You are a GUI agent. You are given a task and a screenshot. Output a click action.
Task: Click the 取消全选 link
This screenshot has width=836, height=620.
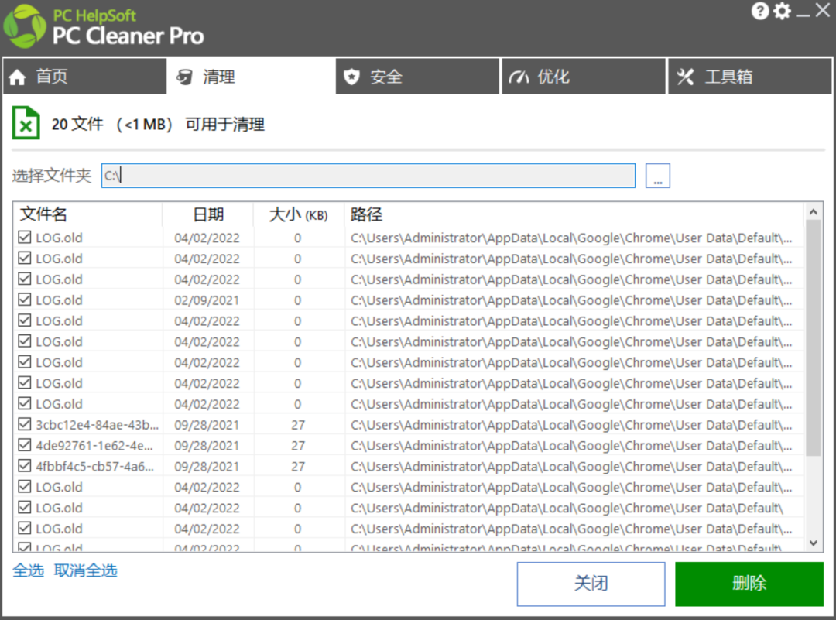click(85, 570)
